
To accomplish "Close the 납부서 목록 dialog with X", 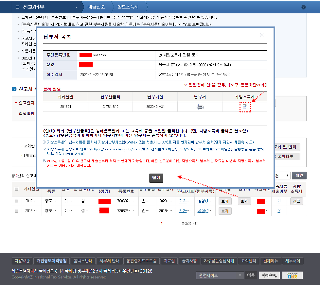I will coord(262,35).
